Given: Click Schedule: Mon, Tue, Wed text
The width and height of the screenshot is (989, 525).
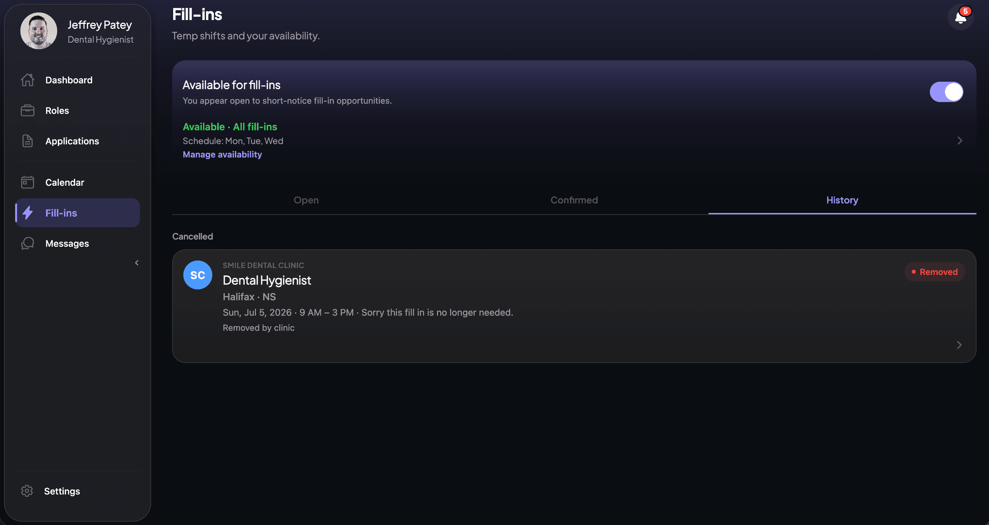Looking at the screenshot, I should click(233, 141).
